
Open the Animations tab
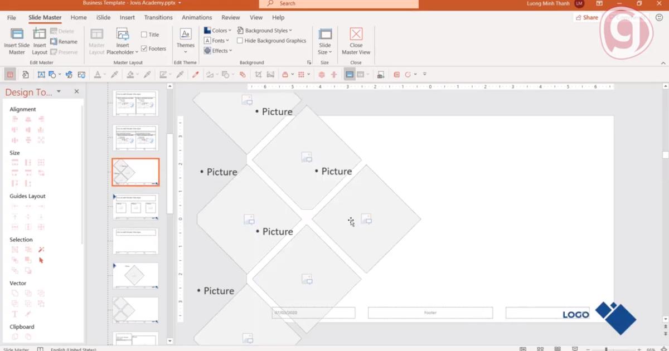click(197, 17)
